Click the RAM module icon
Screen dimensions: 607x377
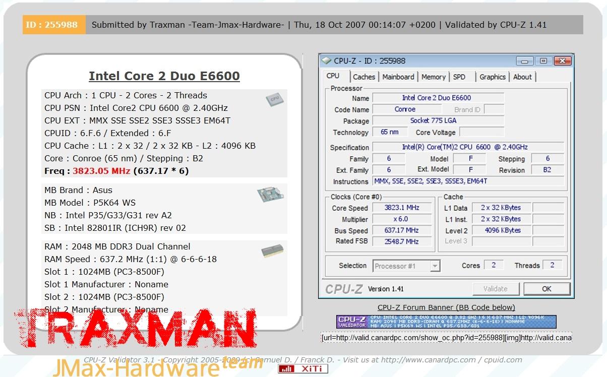click(272, 251)
